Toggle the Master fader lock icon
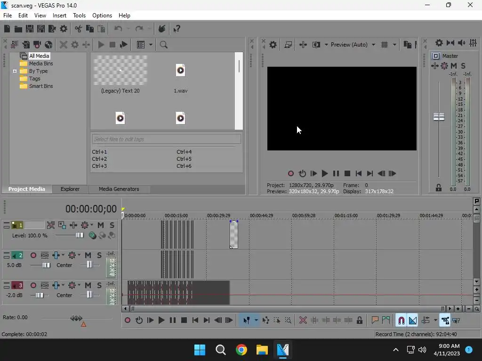482x361 pixels. click(x=439, y=188)
